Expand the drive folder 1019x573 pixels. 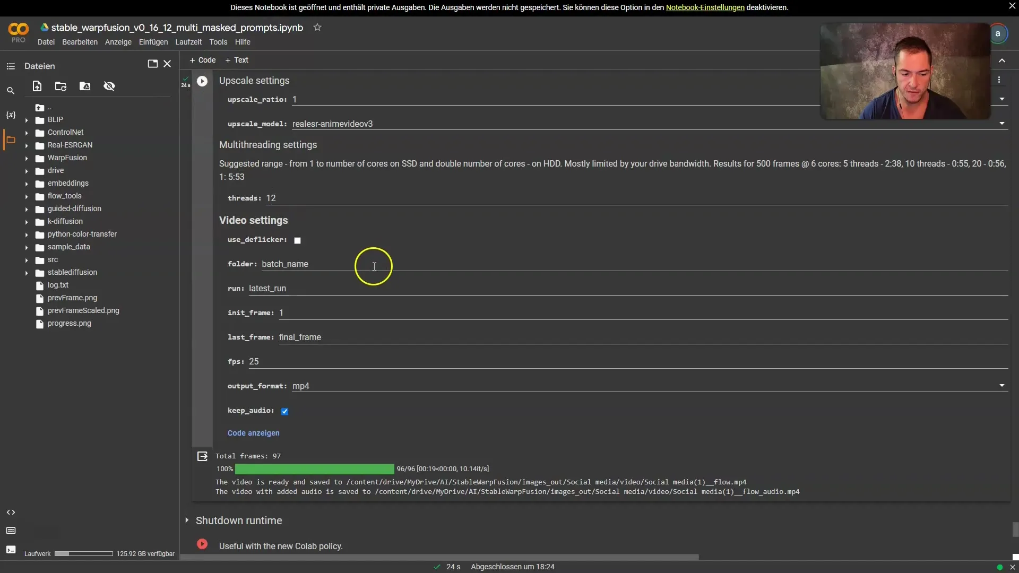27,171
